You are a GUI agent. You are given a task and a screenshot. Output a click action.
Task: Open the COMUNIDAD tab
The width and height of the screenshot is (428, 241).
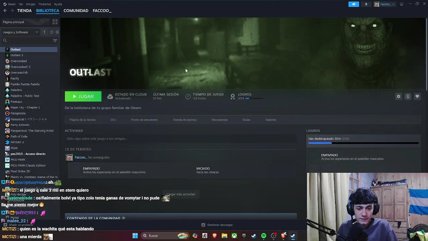[x=76, y=11]
